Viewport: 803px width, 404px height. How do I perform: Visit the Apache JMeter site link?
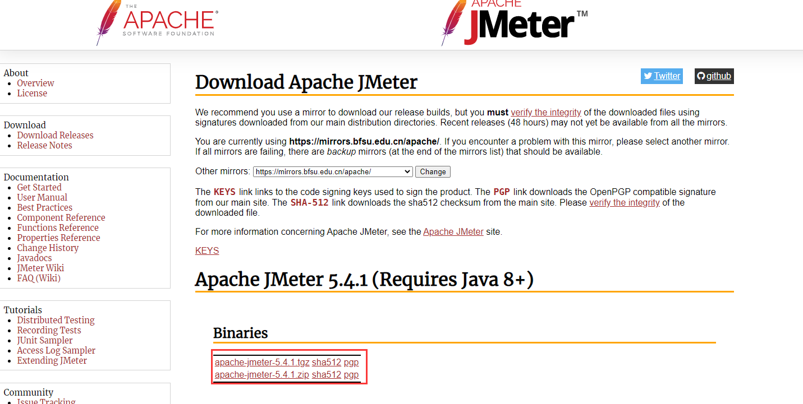pyautogui.click(x=453, y=231)
